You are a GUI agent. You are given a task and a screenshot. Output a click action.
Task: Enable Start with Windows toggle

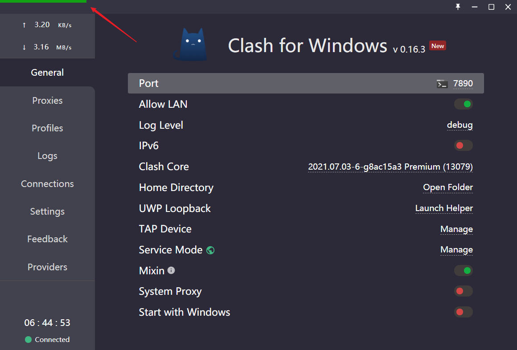[x=463, y=312]
